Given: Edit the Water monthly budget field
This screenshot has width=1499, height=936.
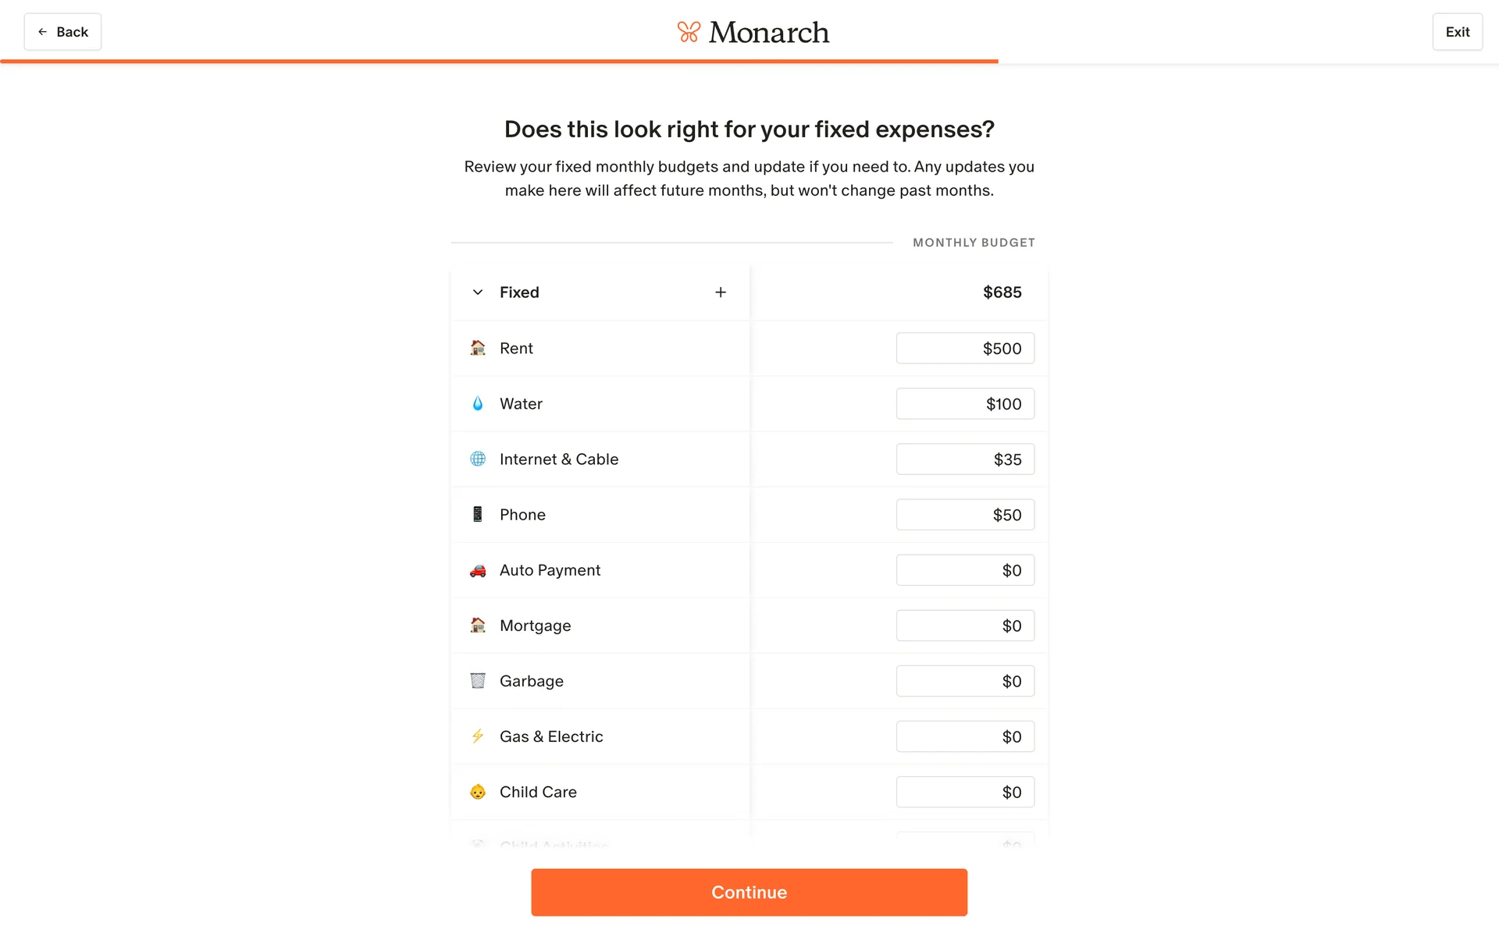Looking at the screenshot, I should tap(965, 404).
